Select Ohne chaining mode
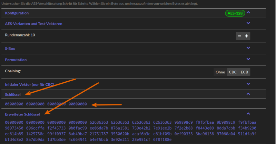 (x=220, y=72)
